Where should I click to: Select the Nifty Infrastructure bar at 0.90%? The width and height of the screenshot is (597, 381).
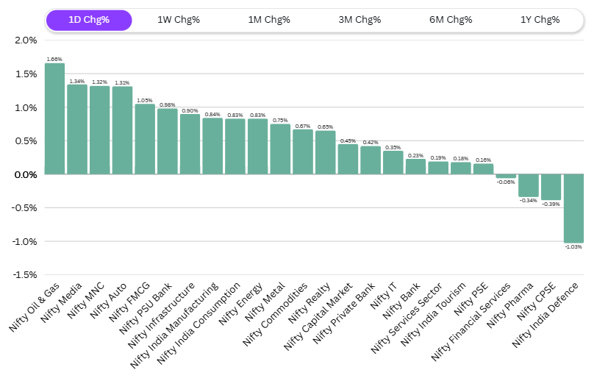(x=190, y=144)
